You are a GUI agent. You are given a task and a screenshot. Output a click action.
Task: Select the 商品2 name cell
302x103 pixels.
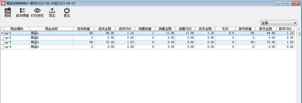pos(51,38)
